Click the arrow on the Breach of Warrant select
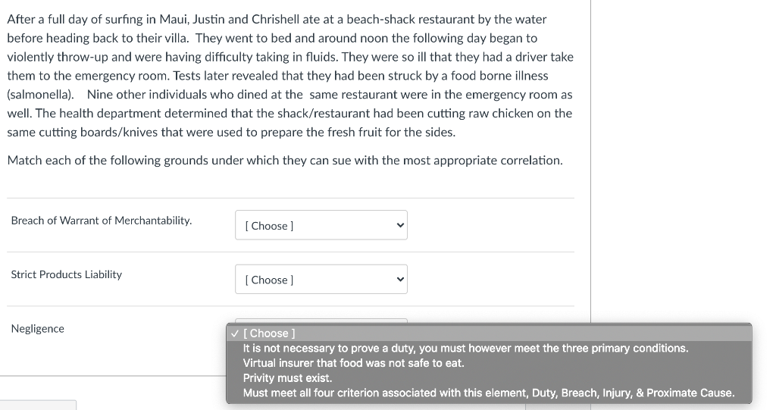 [401, 225]
